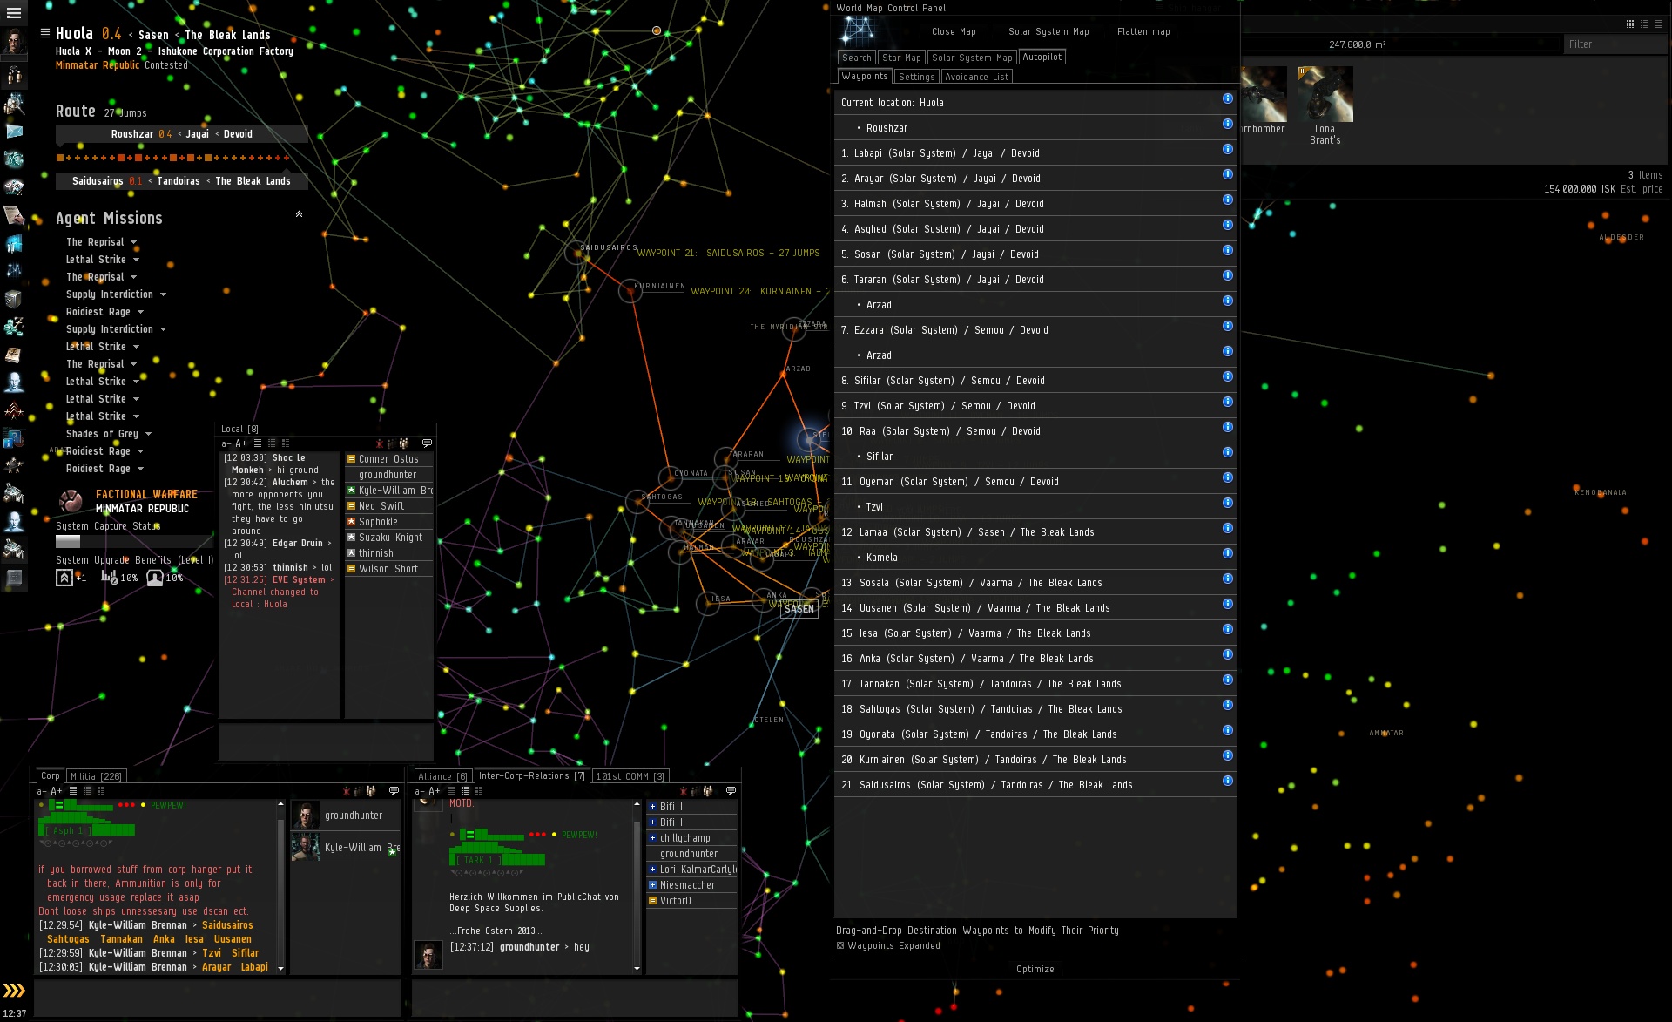1672x1022 pixels.
Task: Click the Optimize route button
Action: coord(1035,969)
